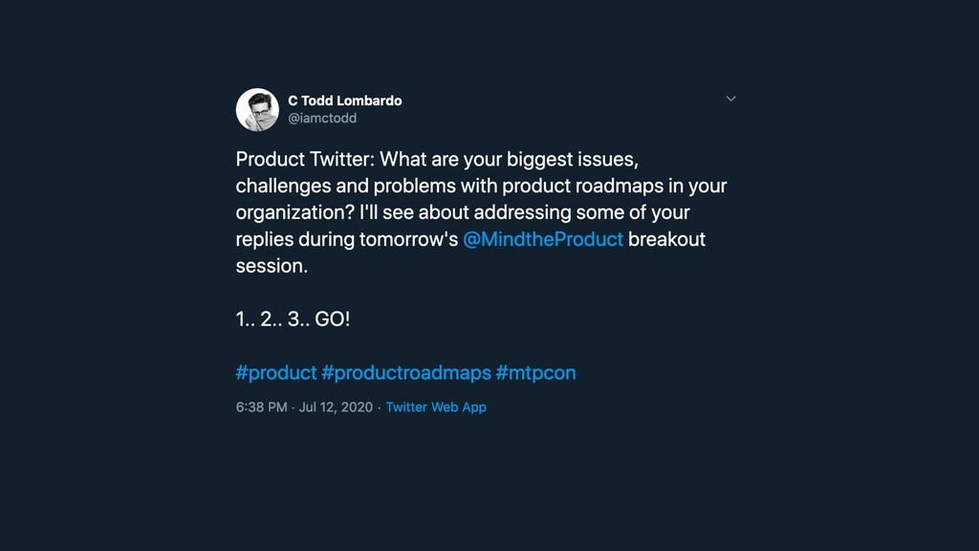Follow the #product hashtag
Viewport: 979px width, 551px height.
[x=276, y=373]
